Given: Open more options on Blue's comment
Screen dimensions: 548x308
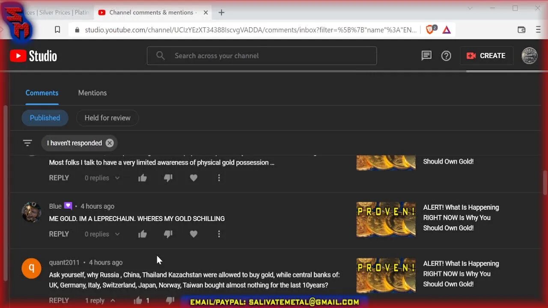Looking at the screenshot, I should (x=219, y=234).
